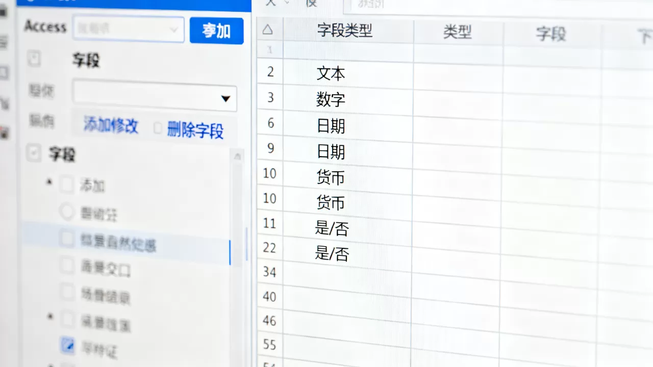Click the 添加 tree node label

point(92,186)
